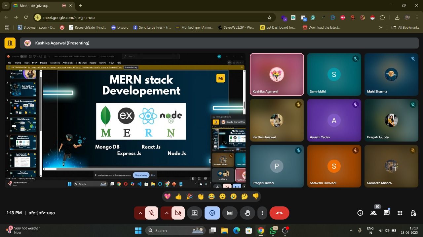Image resolution: width=423 pixels, height=237 pixels.
Task: Open the ResearchGate bookmark
Action: [x=88, y=27]
